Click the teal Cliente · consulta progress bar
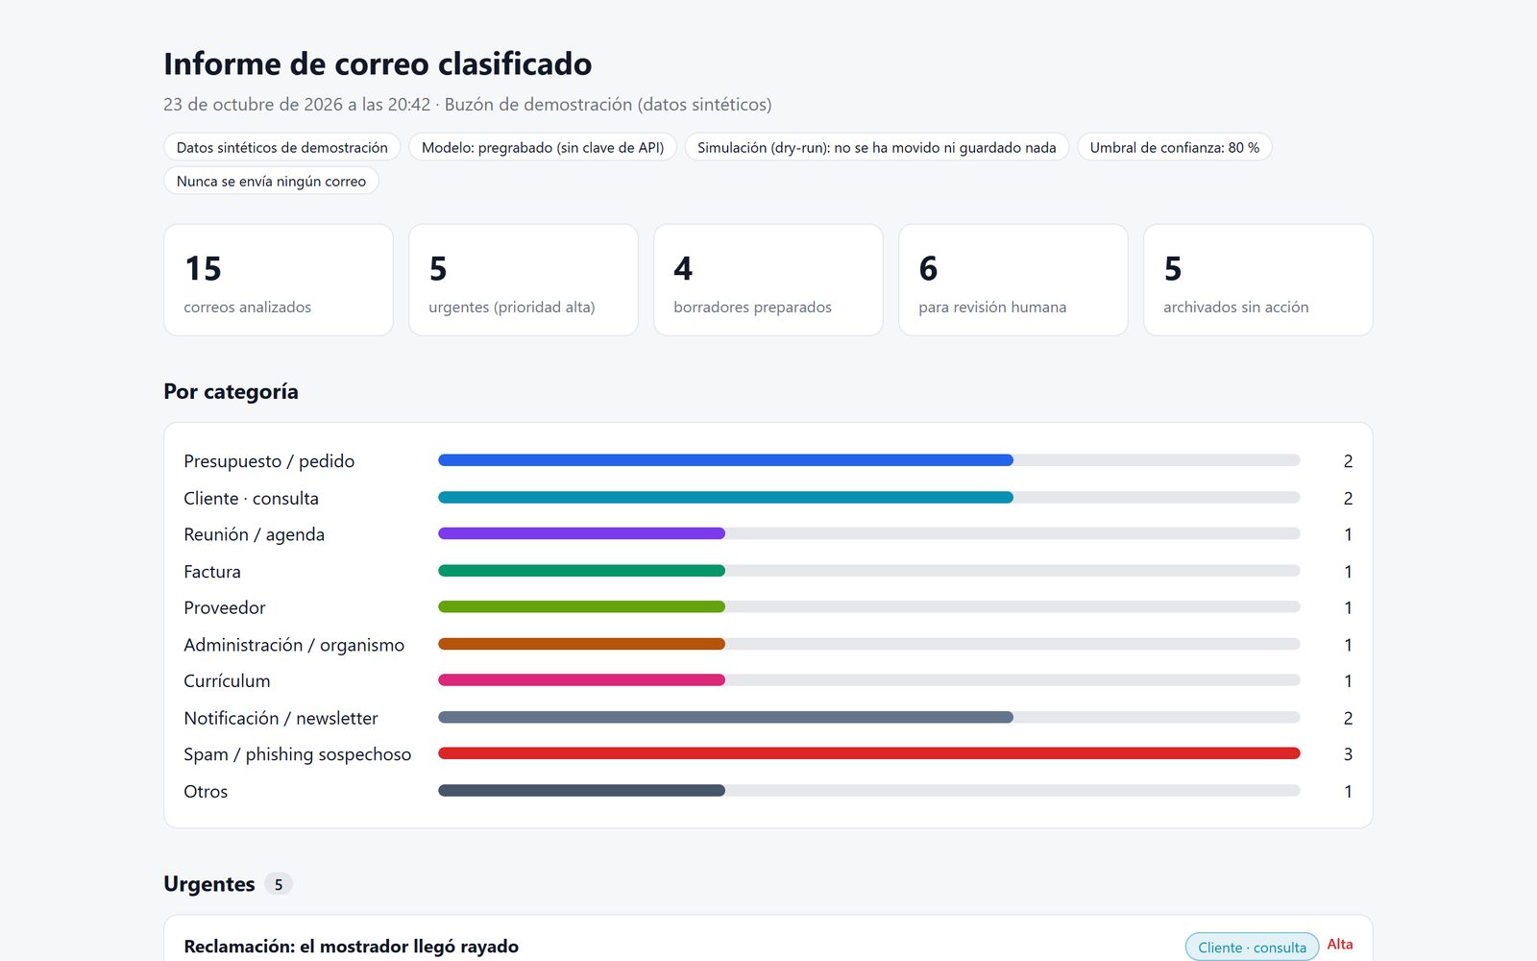Viewport: 1537px width, 961px height. point(725,497)
